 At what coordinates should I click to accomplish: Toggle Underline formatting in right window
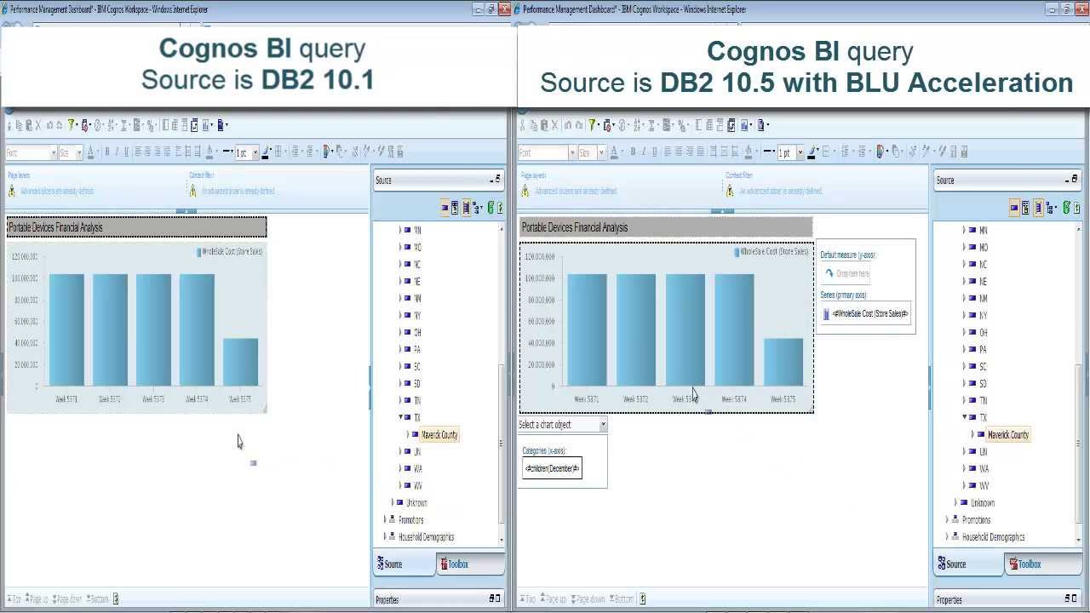click(x=655, y=152)
